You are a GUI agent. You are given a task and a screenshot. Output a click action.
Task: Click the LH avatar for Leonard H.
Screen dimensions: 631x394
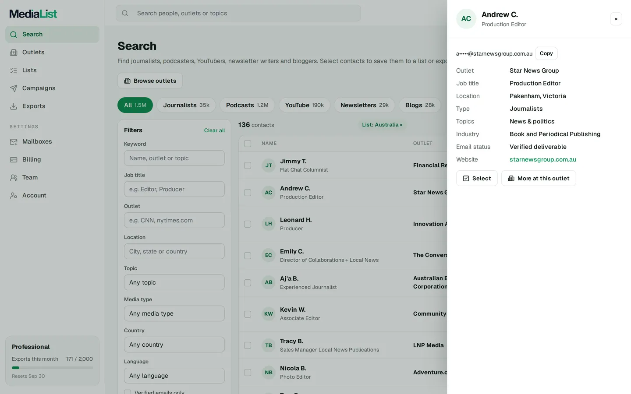click(269, 224)
